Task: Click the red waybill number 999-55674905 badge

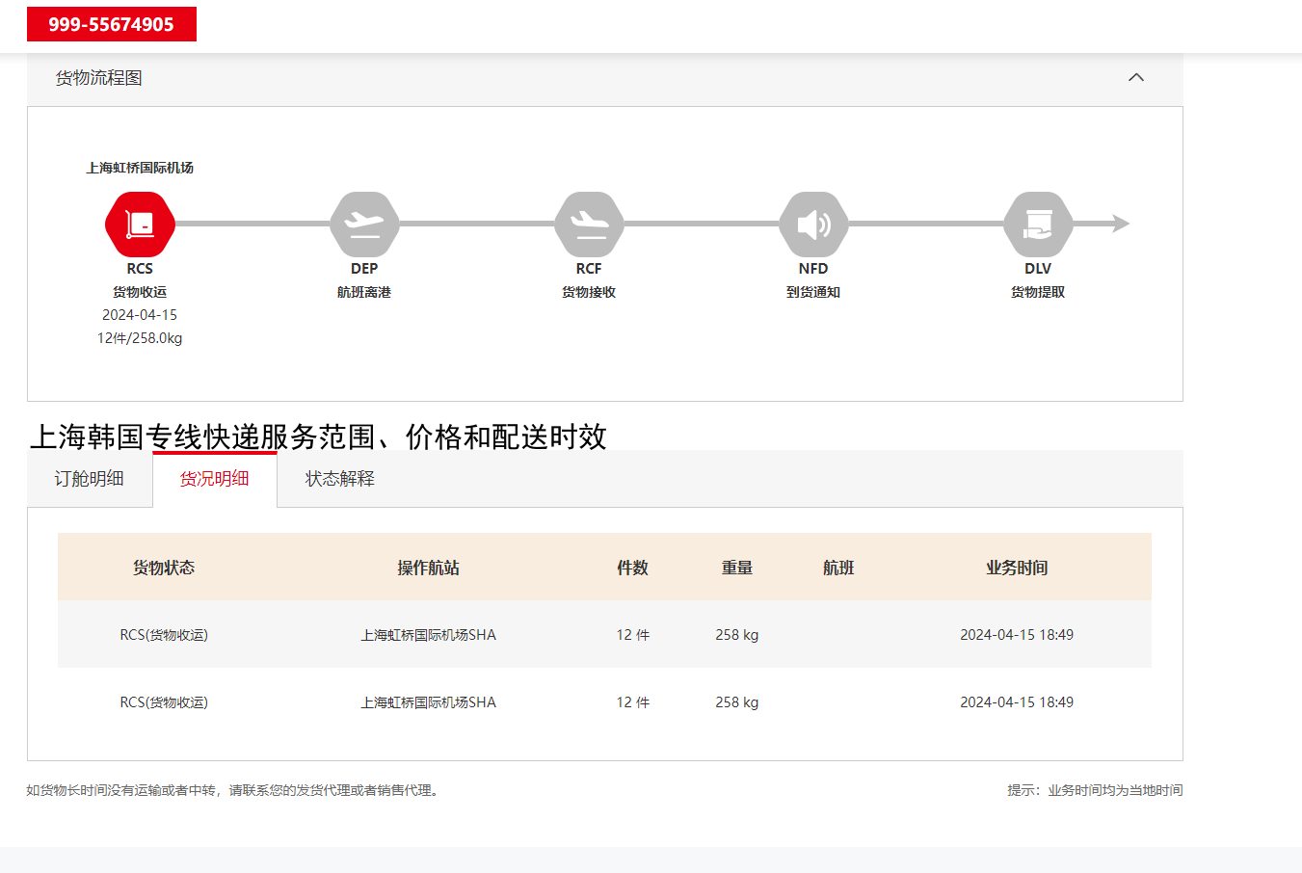Action: coord(111,24)
